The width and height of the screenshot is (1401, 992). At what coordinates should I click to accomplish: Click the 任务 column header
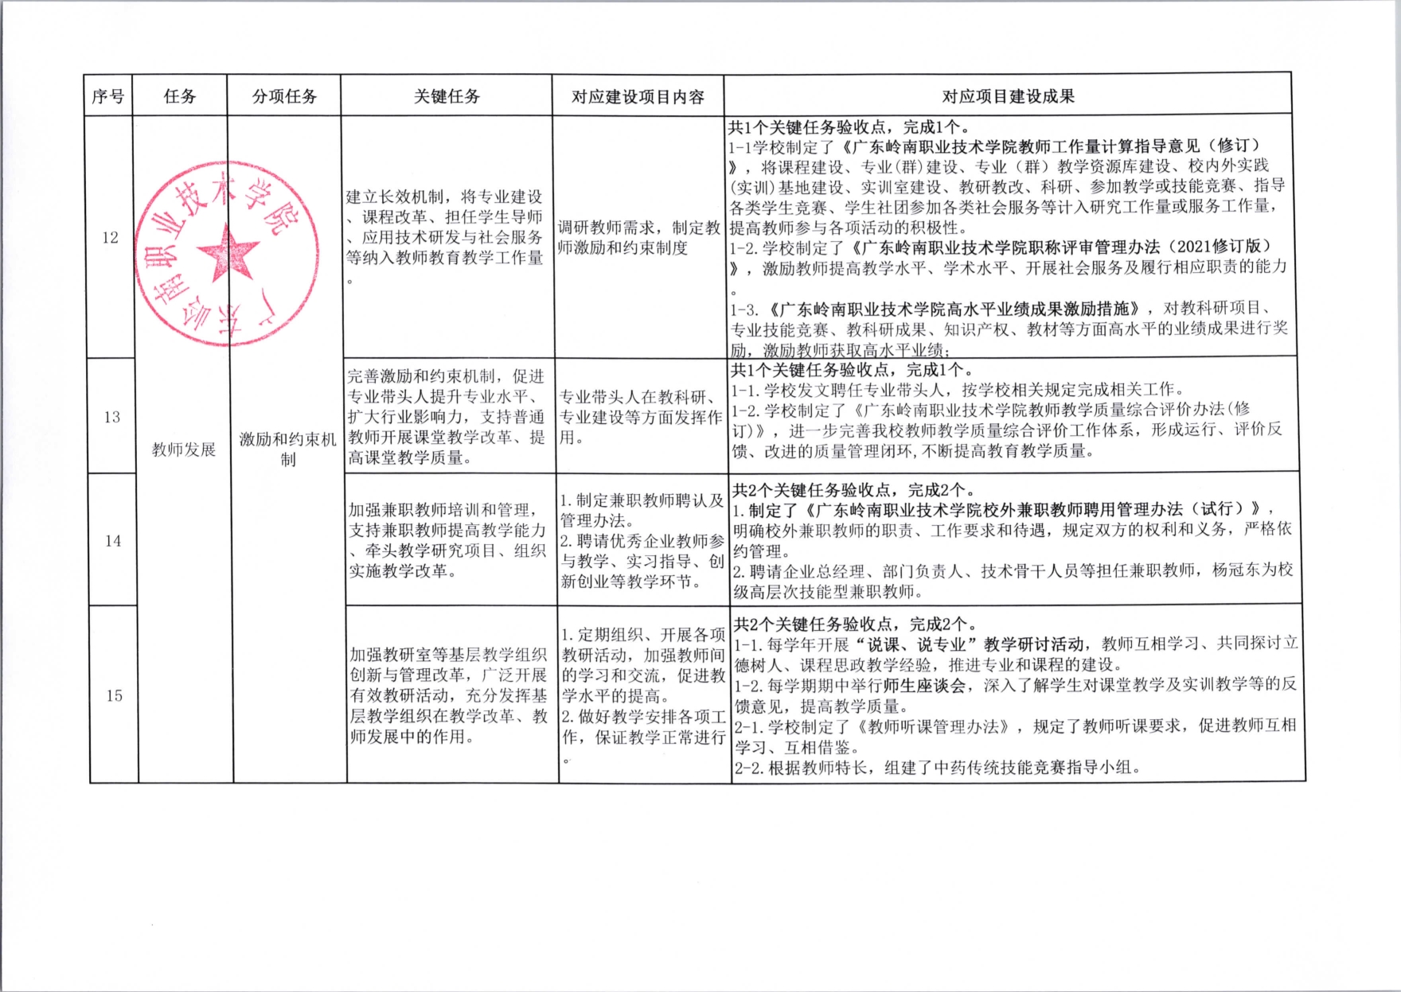point(180,96)
